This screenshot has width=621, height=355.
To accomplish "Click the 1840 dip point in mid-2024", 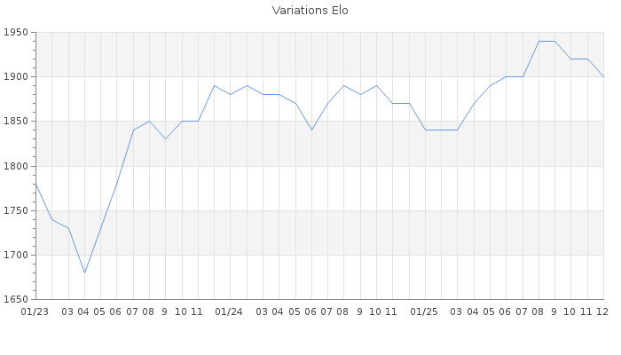I will 311,130.
